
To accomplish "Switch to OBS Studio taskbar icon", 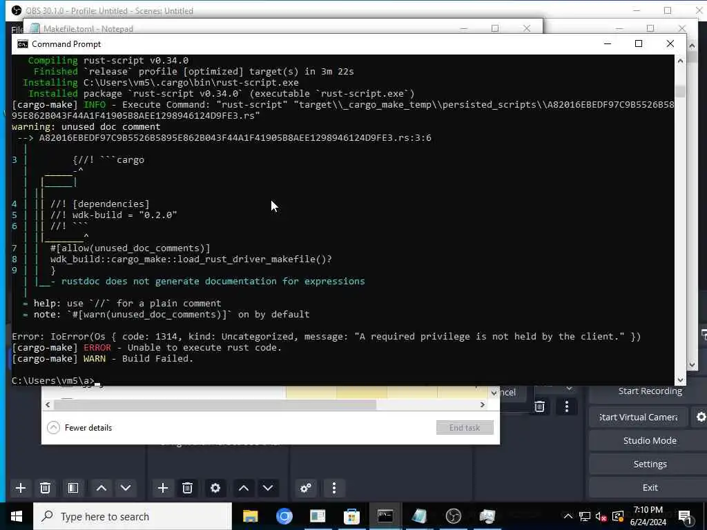I will [x=453, y=516].
